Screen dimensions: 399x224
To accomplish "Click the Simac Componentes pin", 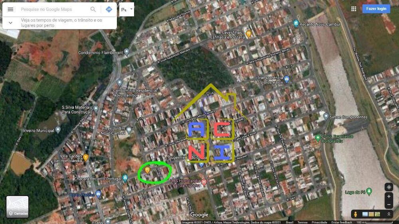I will 326,116.
